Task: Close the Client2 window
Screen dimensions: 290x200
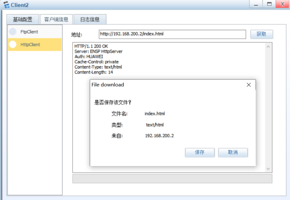Action: tap(282, 4)
